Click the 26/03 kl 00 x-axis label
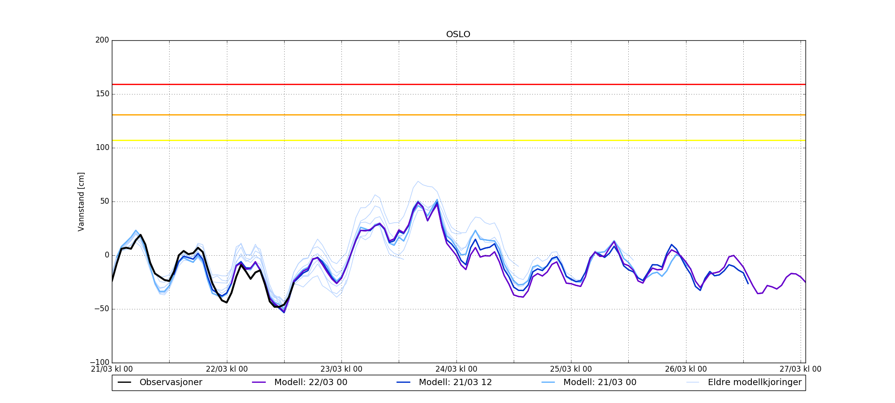Screen dimensions: 895x403 click(x=686, y=369)
